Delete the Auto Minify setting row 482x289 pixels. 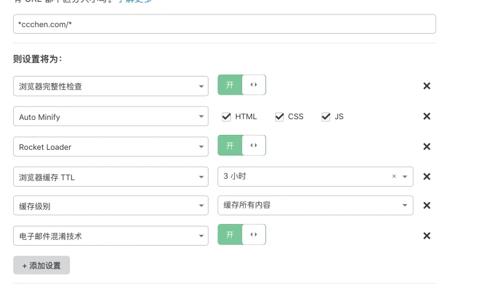(x=427, y=116)
